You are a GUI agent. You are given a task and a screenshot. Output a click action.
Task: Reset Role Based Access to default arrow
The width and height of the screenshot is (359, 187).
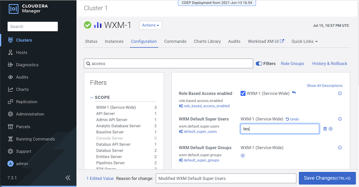tap(294, 93)
